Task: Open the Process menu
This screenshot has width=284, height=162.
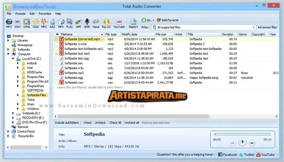Action: pyautogui.click(x=20, y=14)
